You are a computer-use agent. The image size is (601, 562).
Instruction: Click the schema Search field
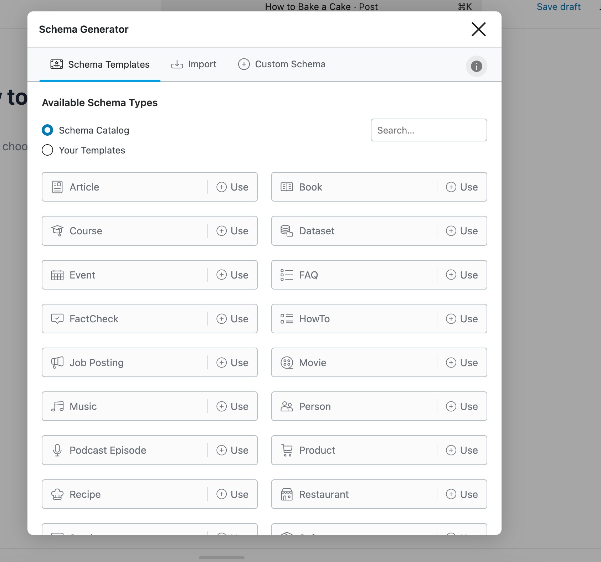(429, 130)
